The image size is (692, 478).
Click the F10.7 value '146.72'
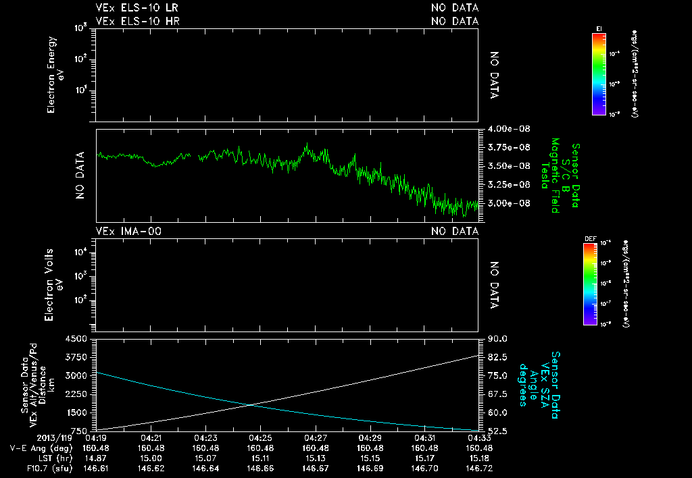pyautogui.click(x=479, y=469)
